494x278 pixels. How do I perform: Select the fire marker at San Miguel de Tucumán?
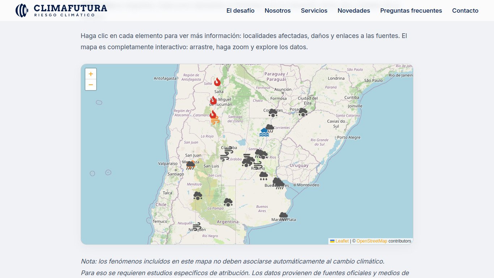coord(214,101)
